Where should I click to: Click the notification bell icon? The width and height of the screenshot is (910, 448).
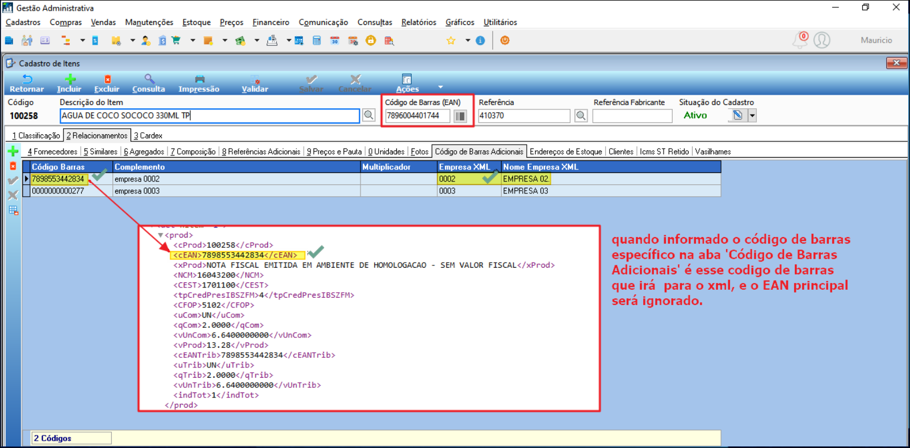tap(800, 40)
